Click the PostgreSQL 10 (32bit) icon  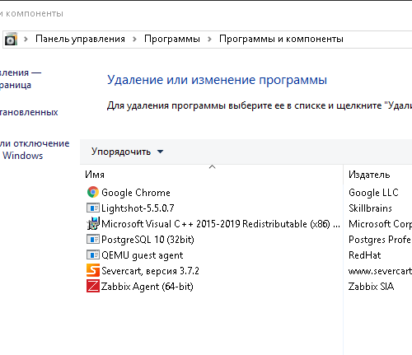tap(93, 239)
